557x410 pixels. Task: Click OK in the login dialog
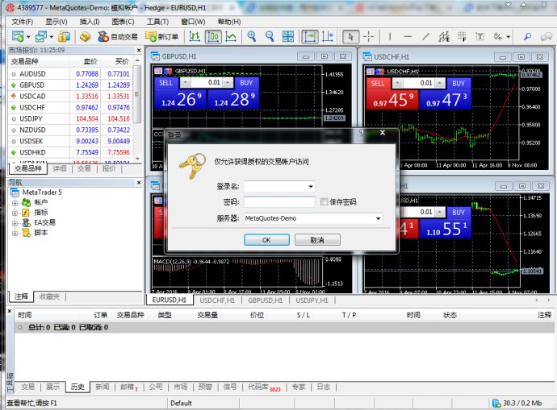(x=266, y=240)
